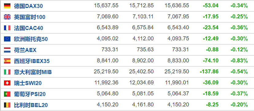Open the 荷兰AEX index link

point(25,50)
